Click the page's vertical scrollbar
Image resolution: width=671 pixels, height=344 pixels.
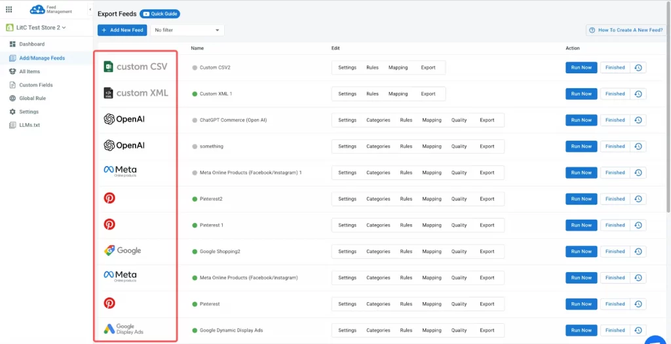(x=668, y=107)
